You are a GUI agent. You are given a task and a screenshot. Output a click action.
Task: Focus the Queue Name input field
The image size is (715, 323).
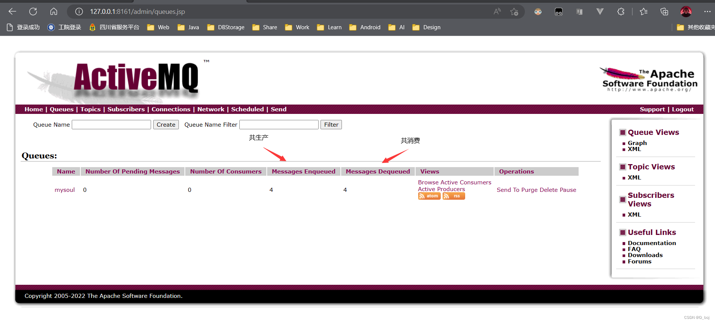(111, 124)
